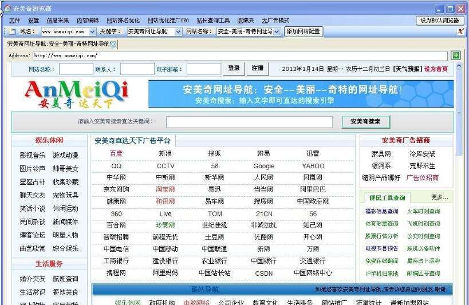Expand the 关键字 dropdown list
The image size is (469, 305).
click(x=178, y=31)
